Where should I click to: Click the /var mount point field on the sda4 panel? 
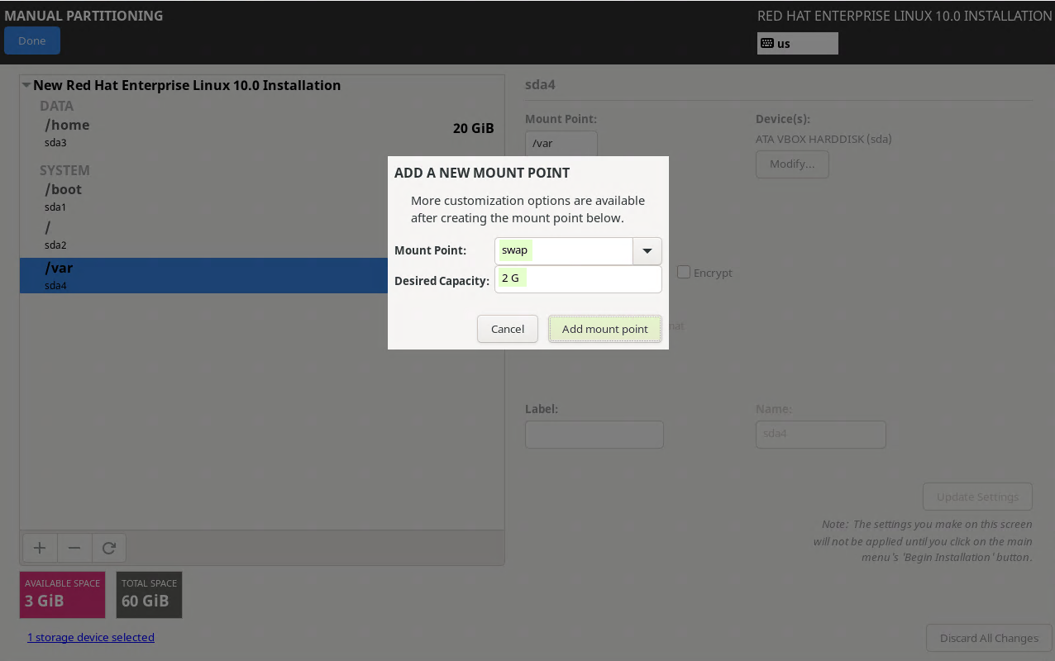coord(561,144)
